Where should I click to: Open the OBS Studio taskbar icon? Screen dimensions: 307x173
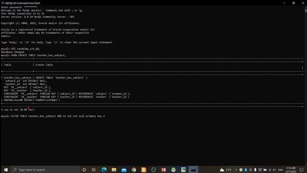point(153,170)
